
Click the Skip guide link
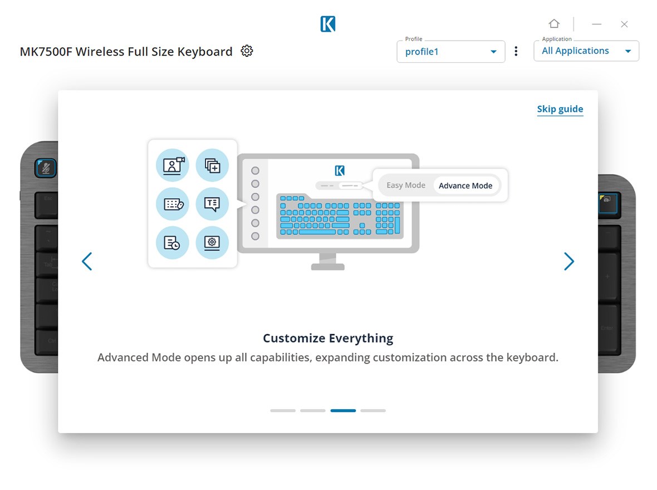click(560, 109)
